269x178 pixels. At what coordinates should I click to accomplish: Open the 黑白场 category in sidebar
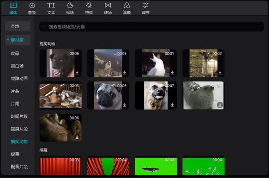click(17, 66)
